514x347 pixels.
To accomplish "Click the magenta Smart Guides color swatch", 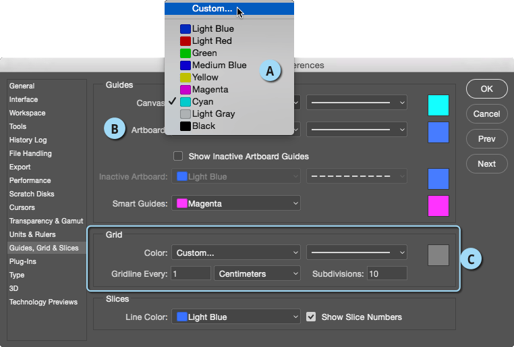I will click(x=438, y=206).
